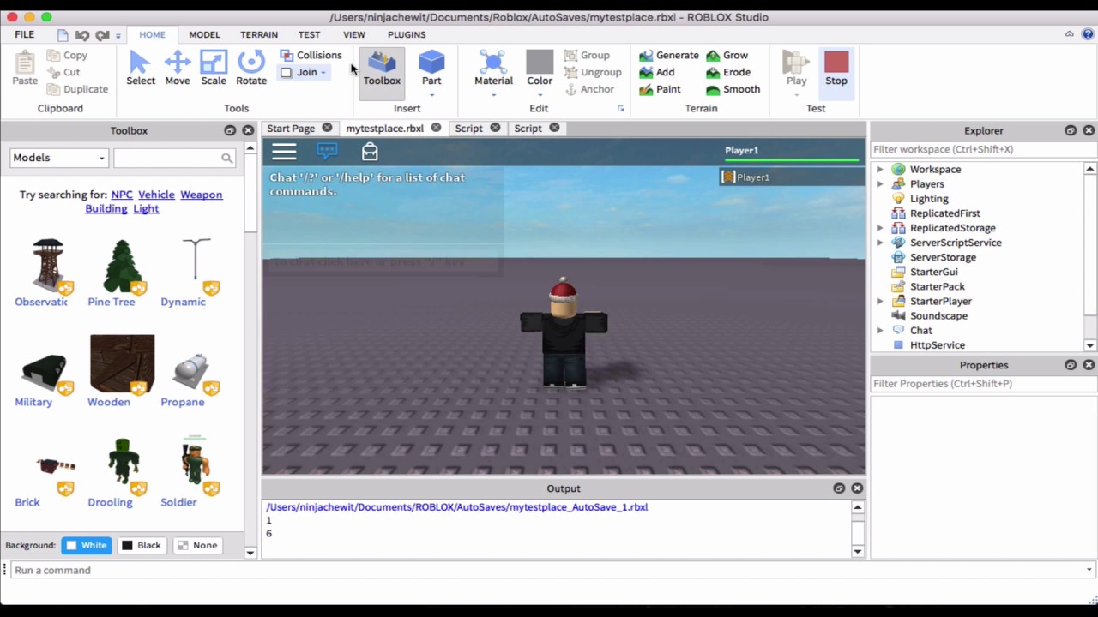Click the Generate terrain tool
Screen dimensions: 1098x617
(669, 55)
